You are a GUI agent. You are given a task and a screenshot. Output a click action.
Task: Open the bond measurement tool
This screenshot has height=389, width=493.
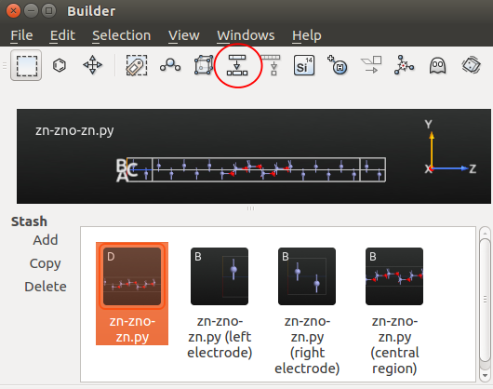click(x=170, y=65)
